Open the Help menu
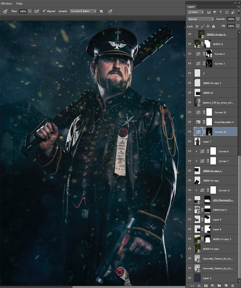 (x=19, y=3)
